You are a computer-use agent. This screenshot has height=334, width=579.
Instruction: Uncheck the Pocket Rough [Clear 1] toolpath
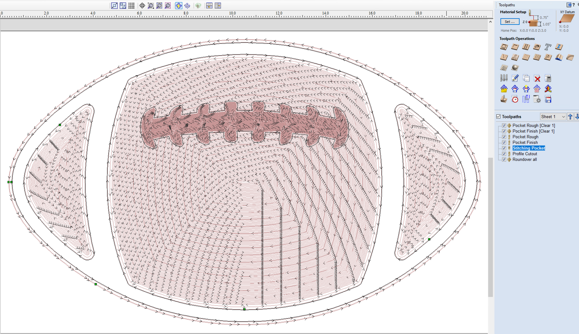[x=504, y=126]
